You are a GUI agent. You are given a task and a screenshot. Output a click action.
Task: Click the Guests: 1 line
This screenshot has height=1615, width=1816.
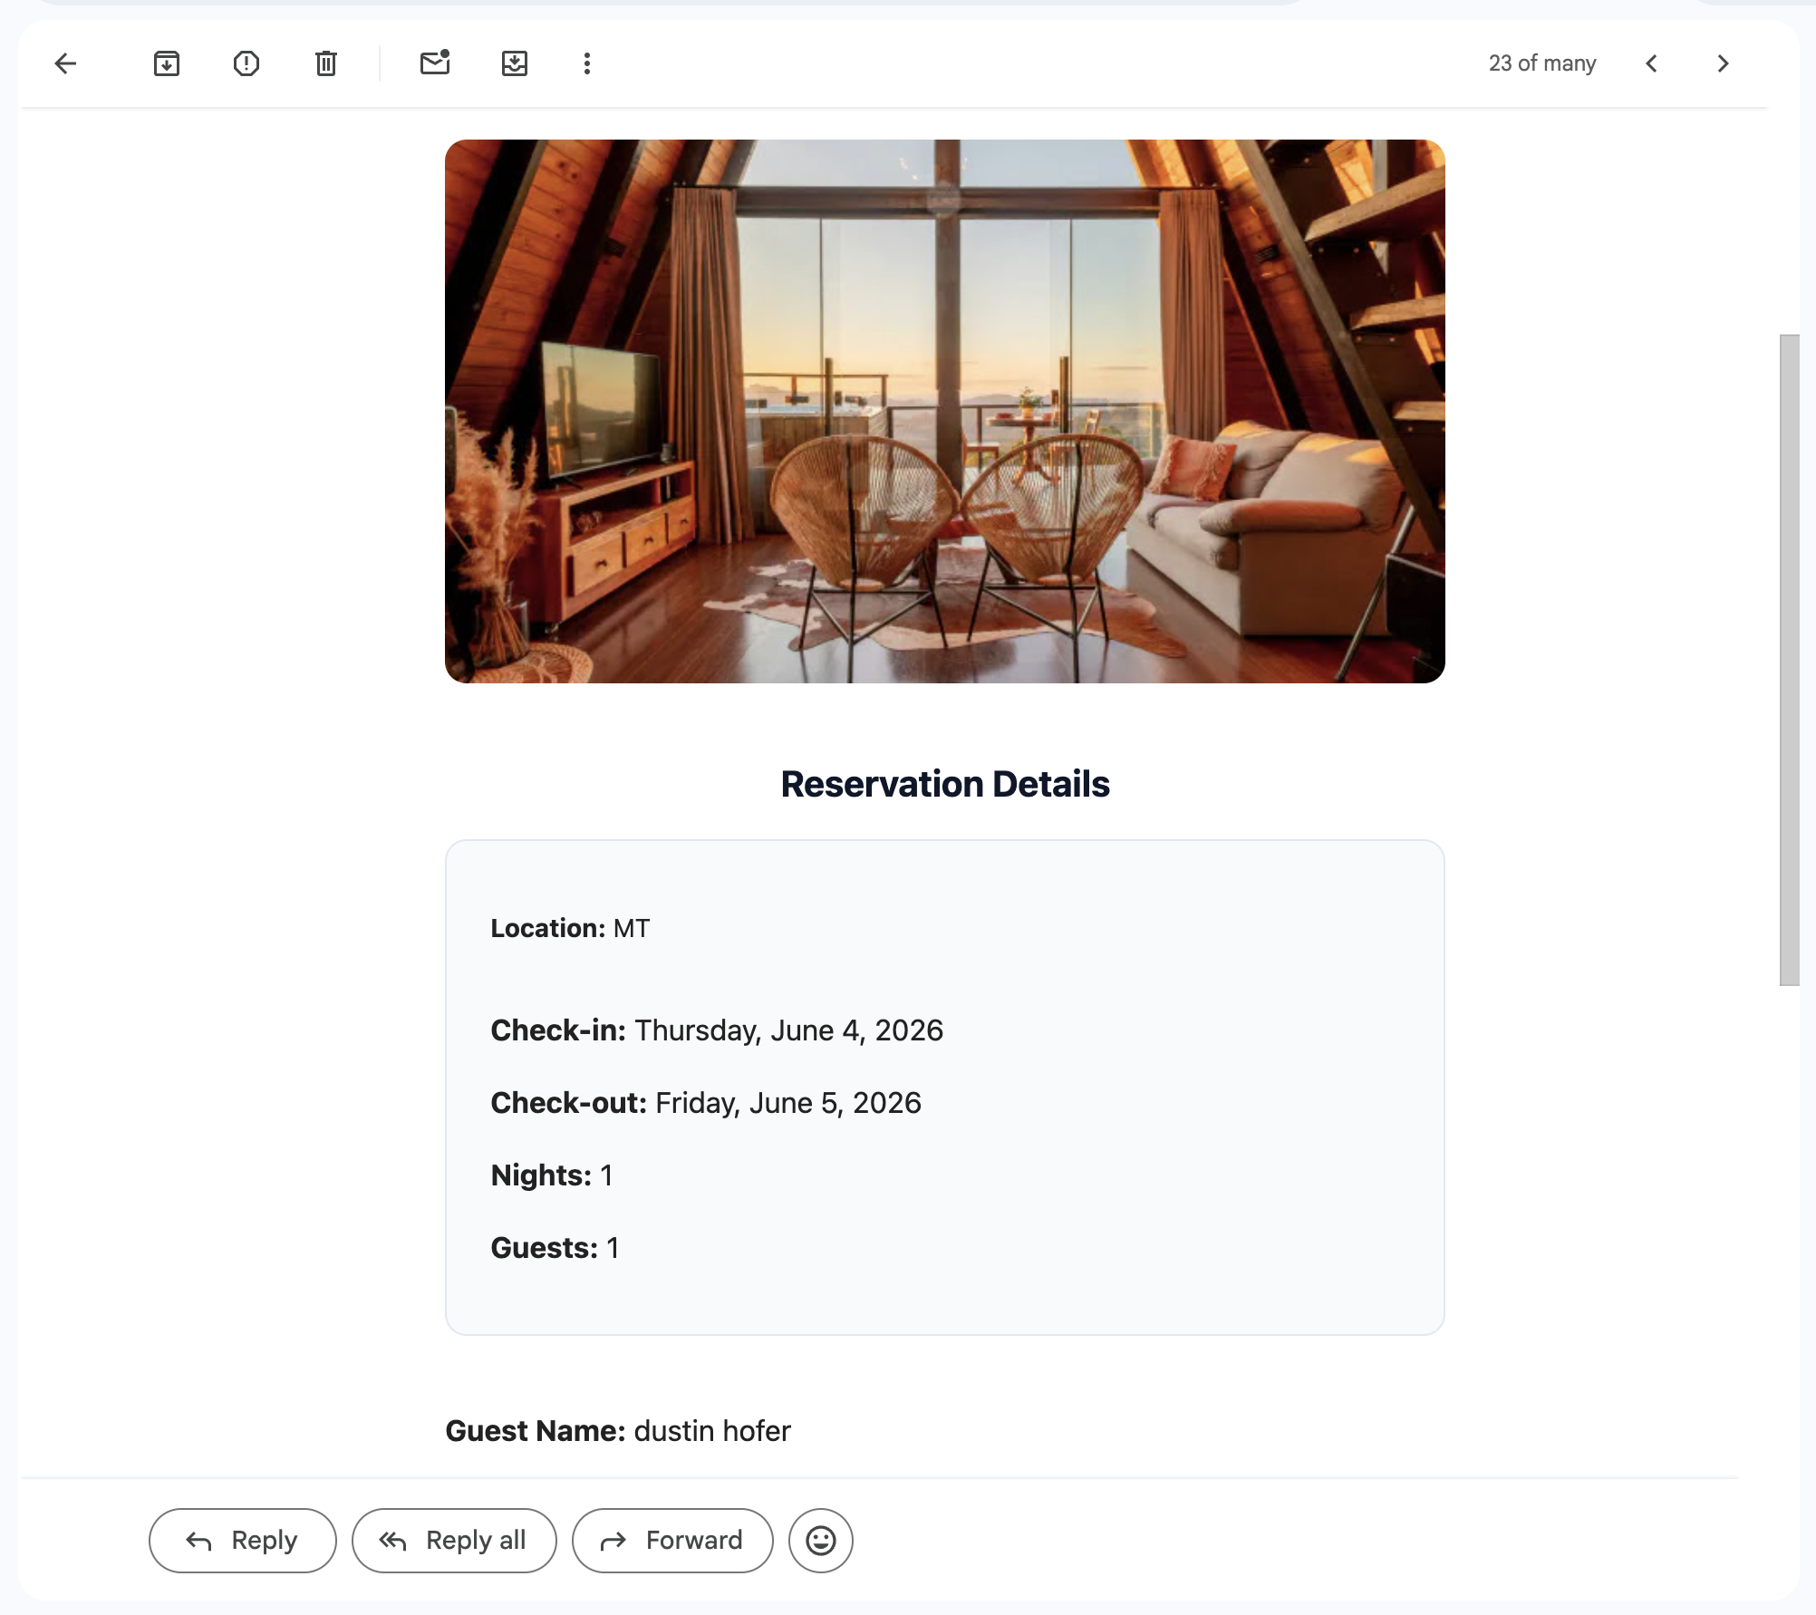point(555,1248)
